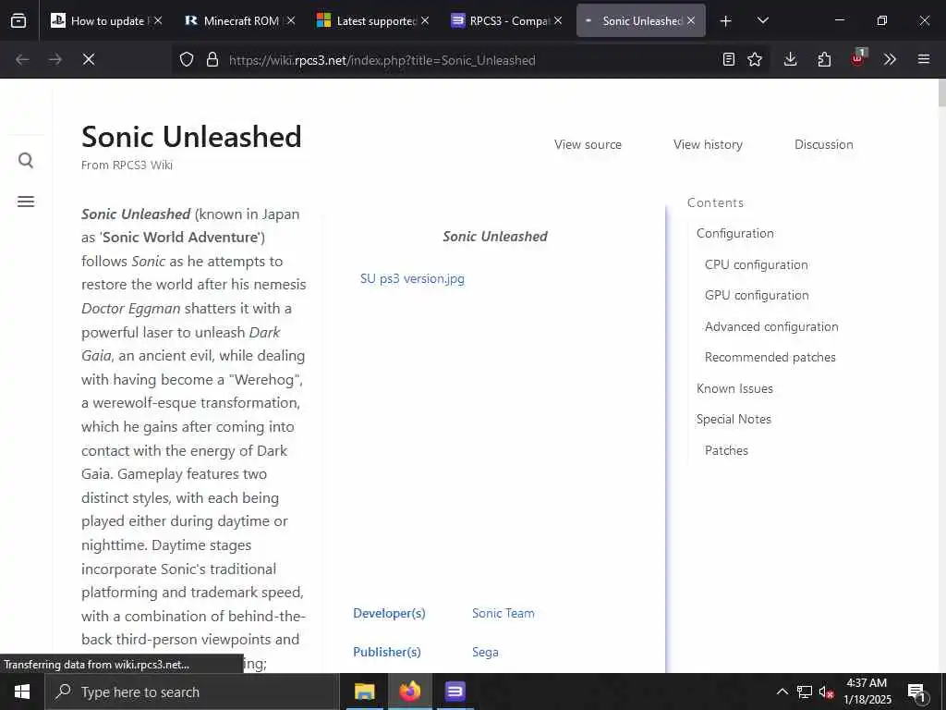Click the 'From RPCS3 Wiki' subtitle text
The image size is (946, 710).
(127, 165)
